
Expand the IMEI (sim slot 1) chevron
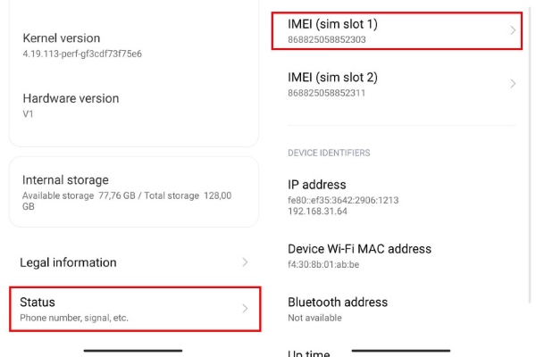(513, 30)
